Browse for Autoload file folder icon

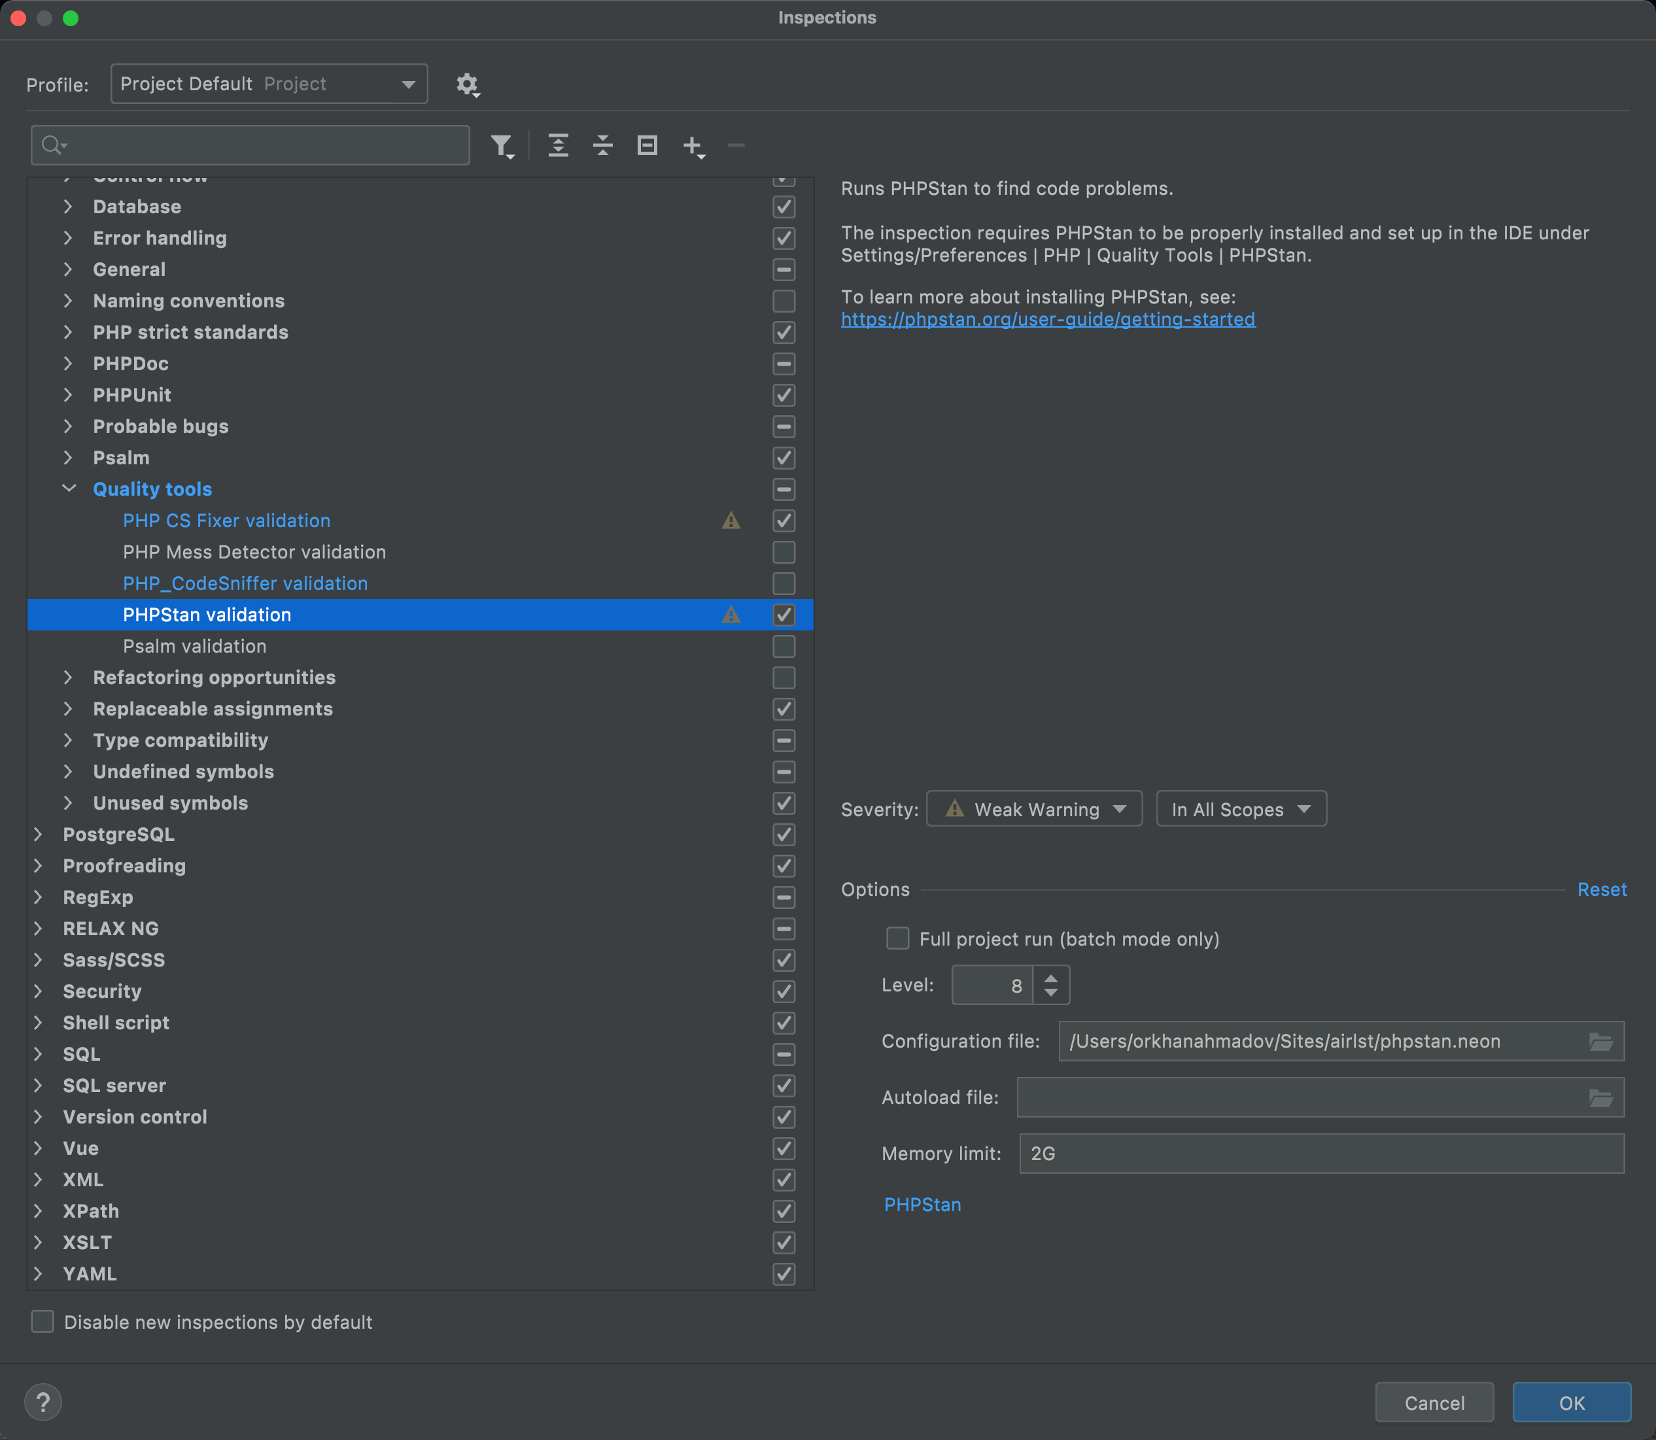[1600, 1098]
